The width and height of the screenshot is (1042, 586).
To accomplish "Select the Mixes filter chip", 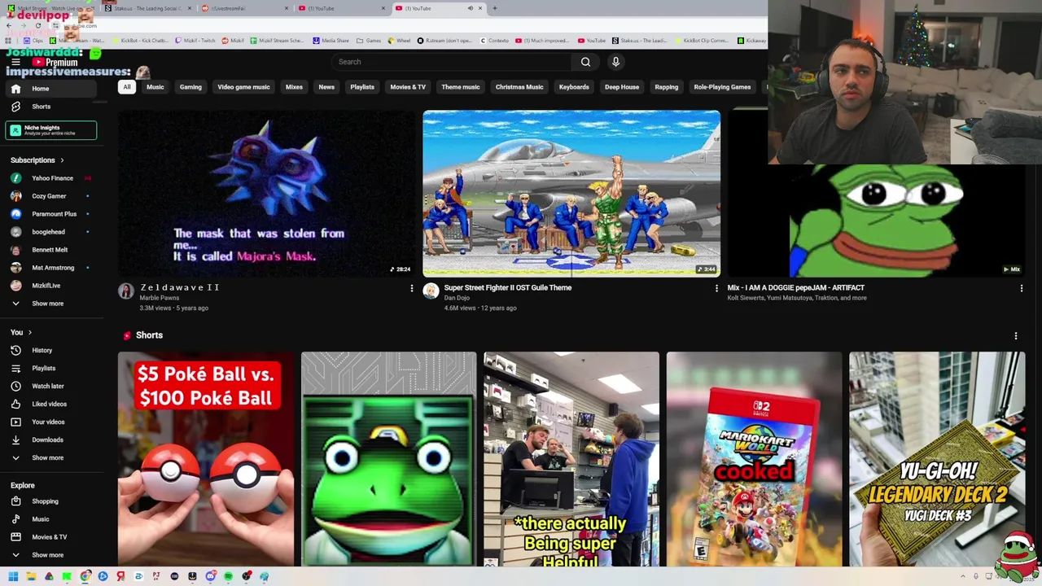I will 294,87.
